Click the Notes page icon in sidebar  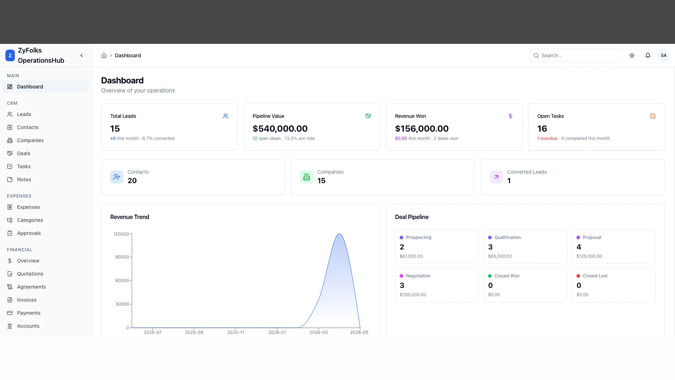(10, 179)
